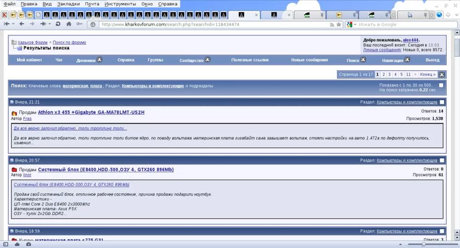The width and height of the screenshot is (460, 248).
Task: Open the alex444 profile link
Action: click(410, 40)
